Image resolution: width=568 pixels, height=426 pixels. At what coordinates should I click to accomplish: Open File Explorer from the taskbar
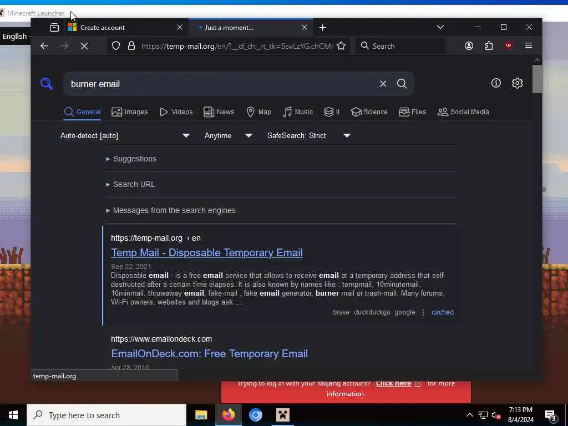pos(201,415)
